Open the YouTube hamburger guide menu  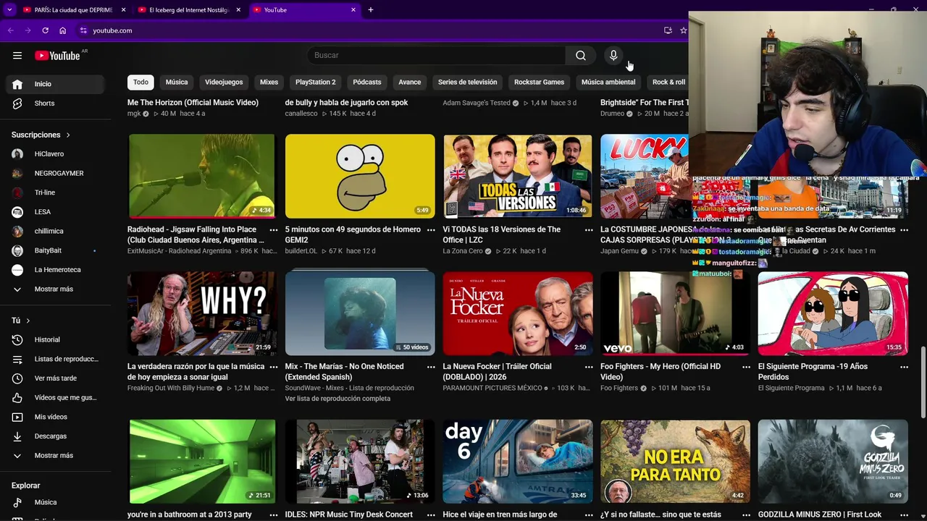[x=17, y=56]
